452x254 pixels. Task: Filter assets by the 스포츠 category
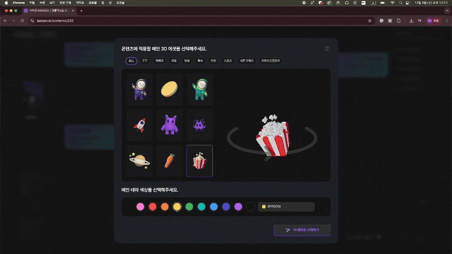228,61
